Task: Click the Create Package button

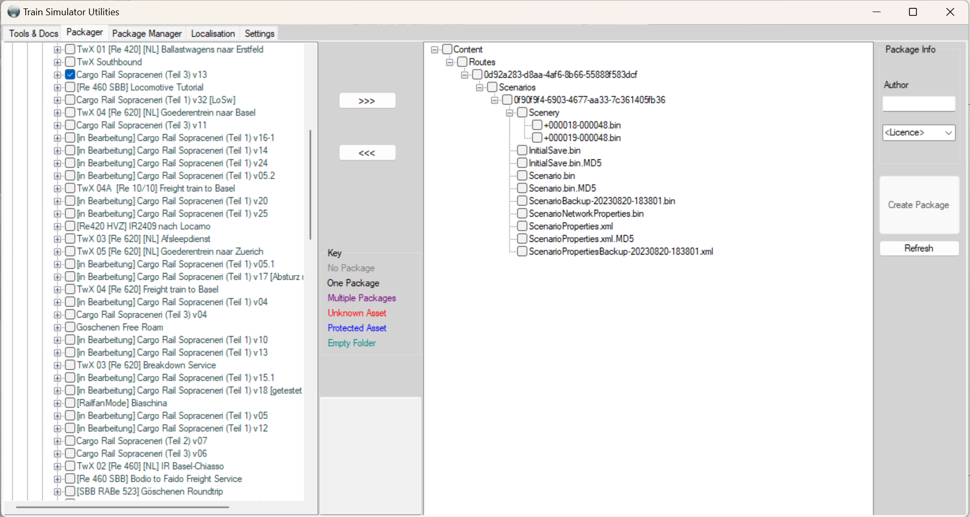Action: 919,205
